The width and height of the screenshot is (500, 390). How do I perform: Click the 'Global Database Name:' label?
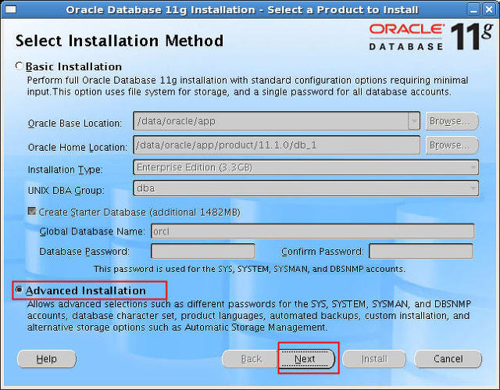click(92, 231)
